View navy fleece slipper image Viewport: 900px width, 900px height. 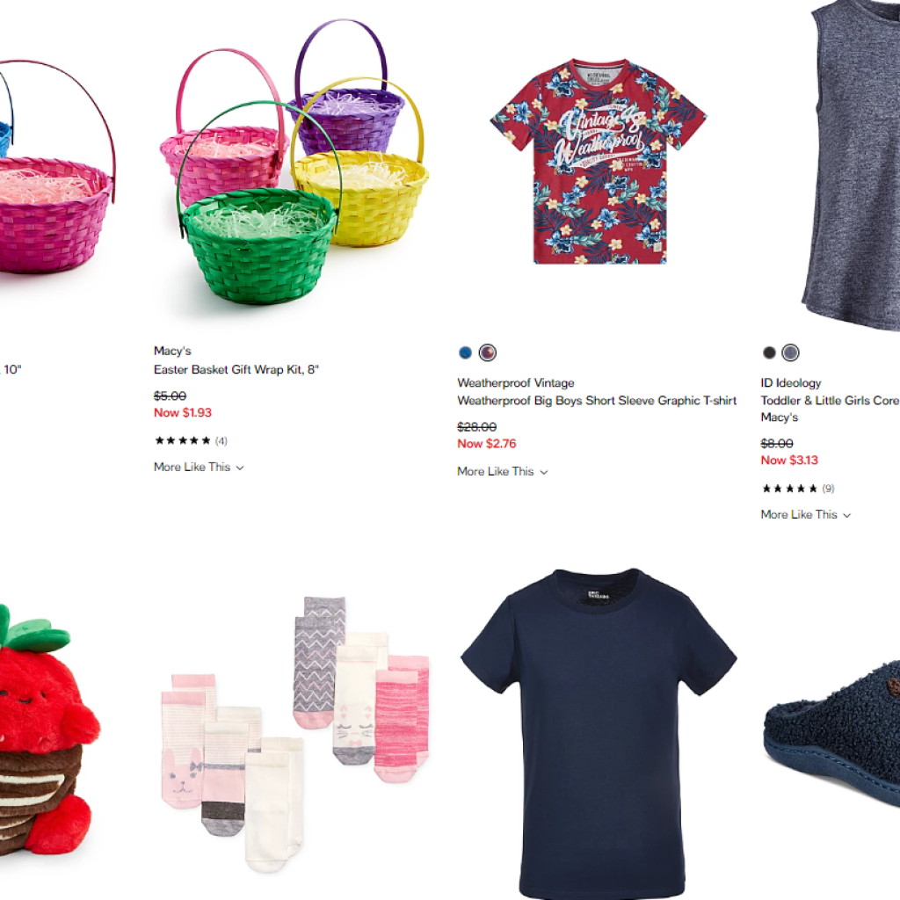pos(831,735)
